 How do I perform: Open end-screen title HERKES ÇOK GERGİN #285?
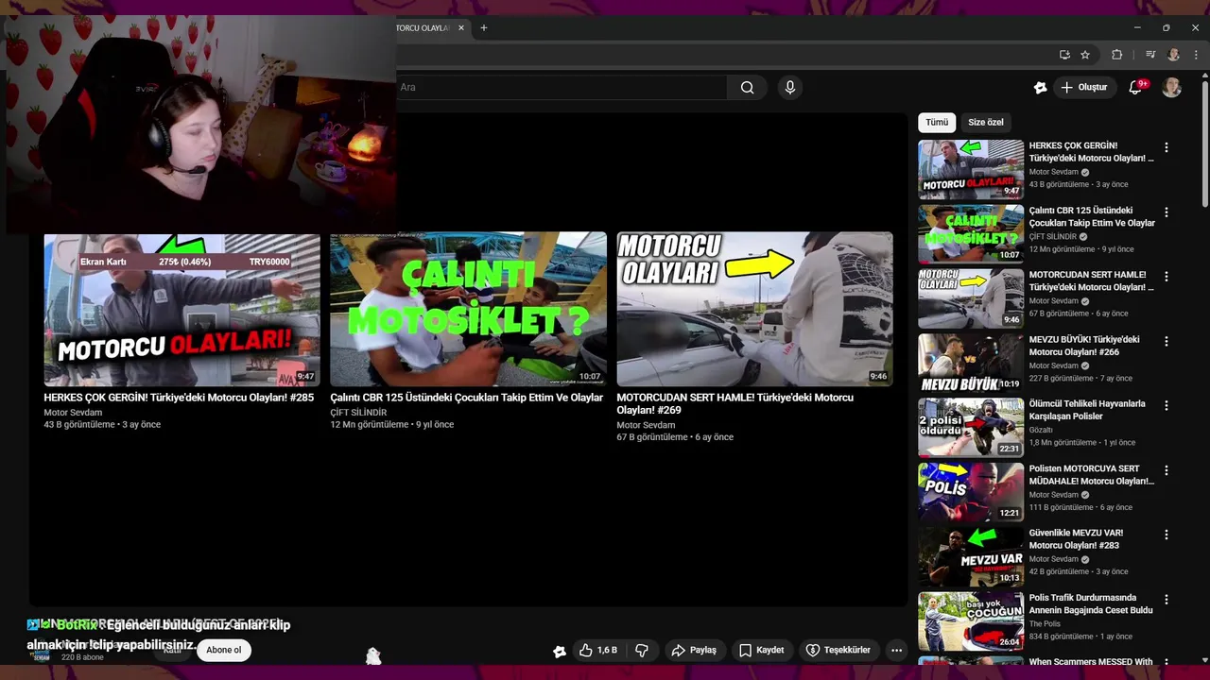coord(179,398)
